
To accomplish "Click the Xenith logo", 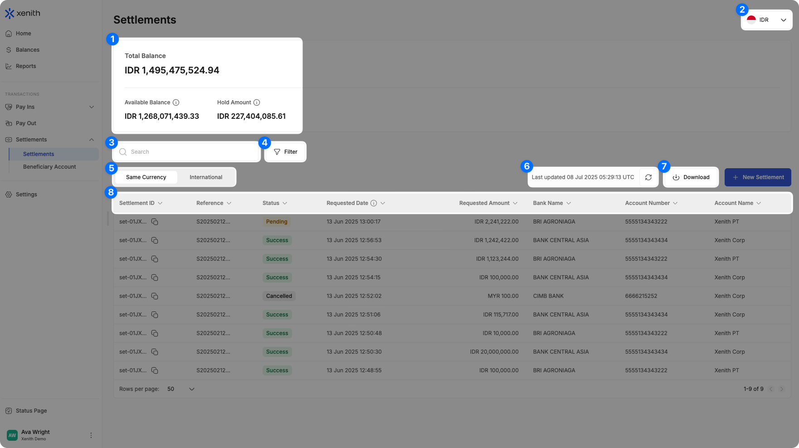I will pos(23,13).
